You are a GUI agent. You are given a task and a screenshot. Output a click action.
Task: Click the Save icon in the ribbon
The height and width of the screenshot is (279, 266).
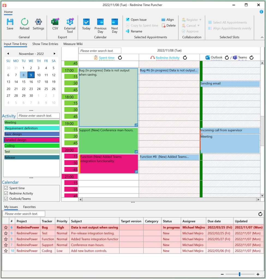[10, 22]
